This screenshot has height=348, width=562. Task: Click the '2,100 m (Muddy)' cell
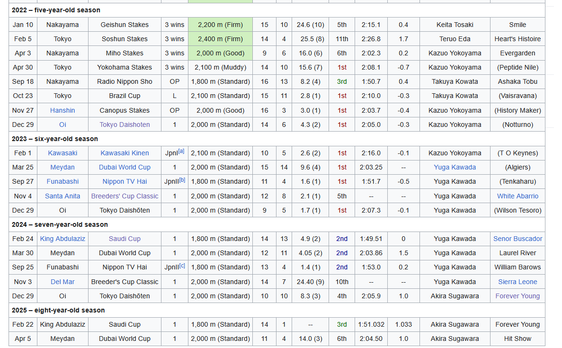220,67
